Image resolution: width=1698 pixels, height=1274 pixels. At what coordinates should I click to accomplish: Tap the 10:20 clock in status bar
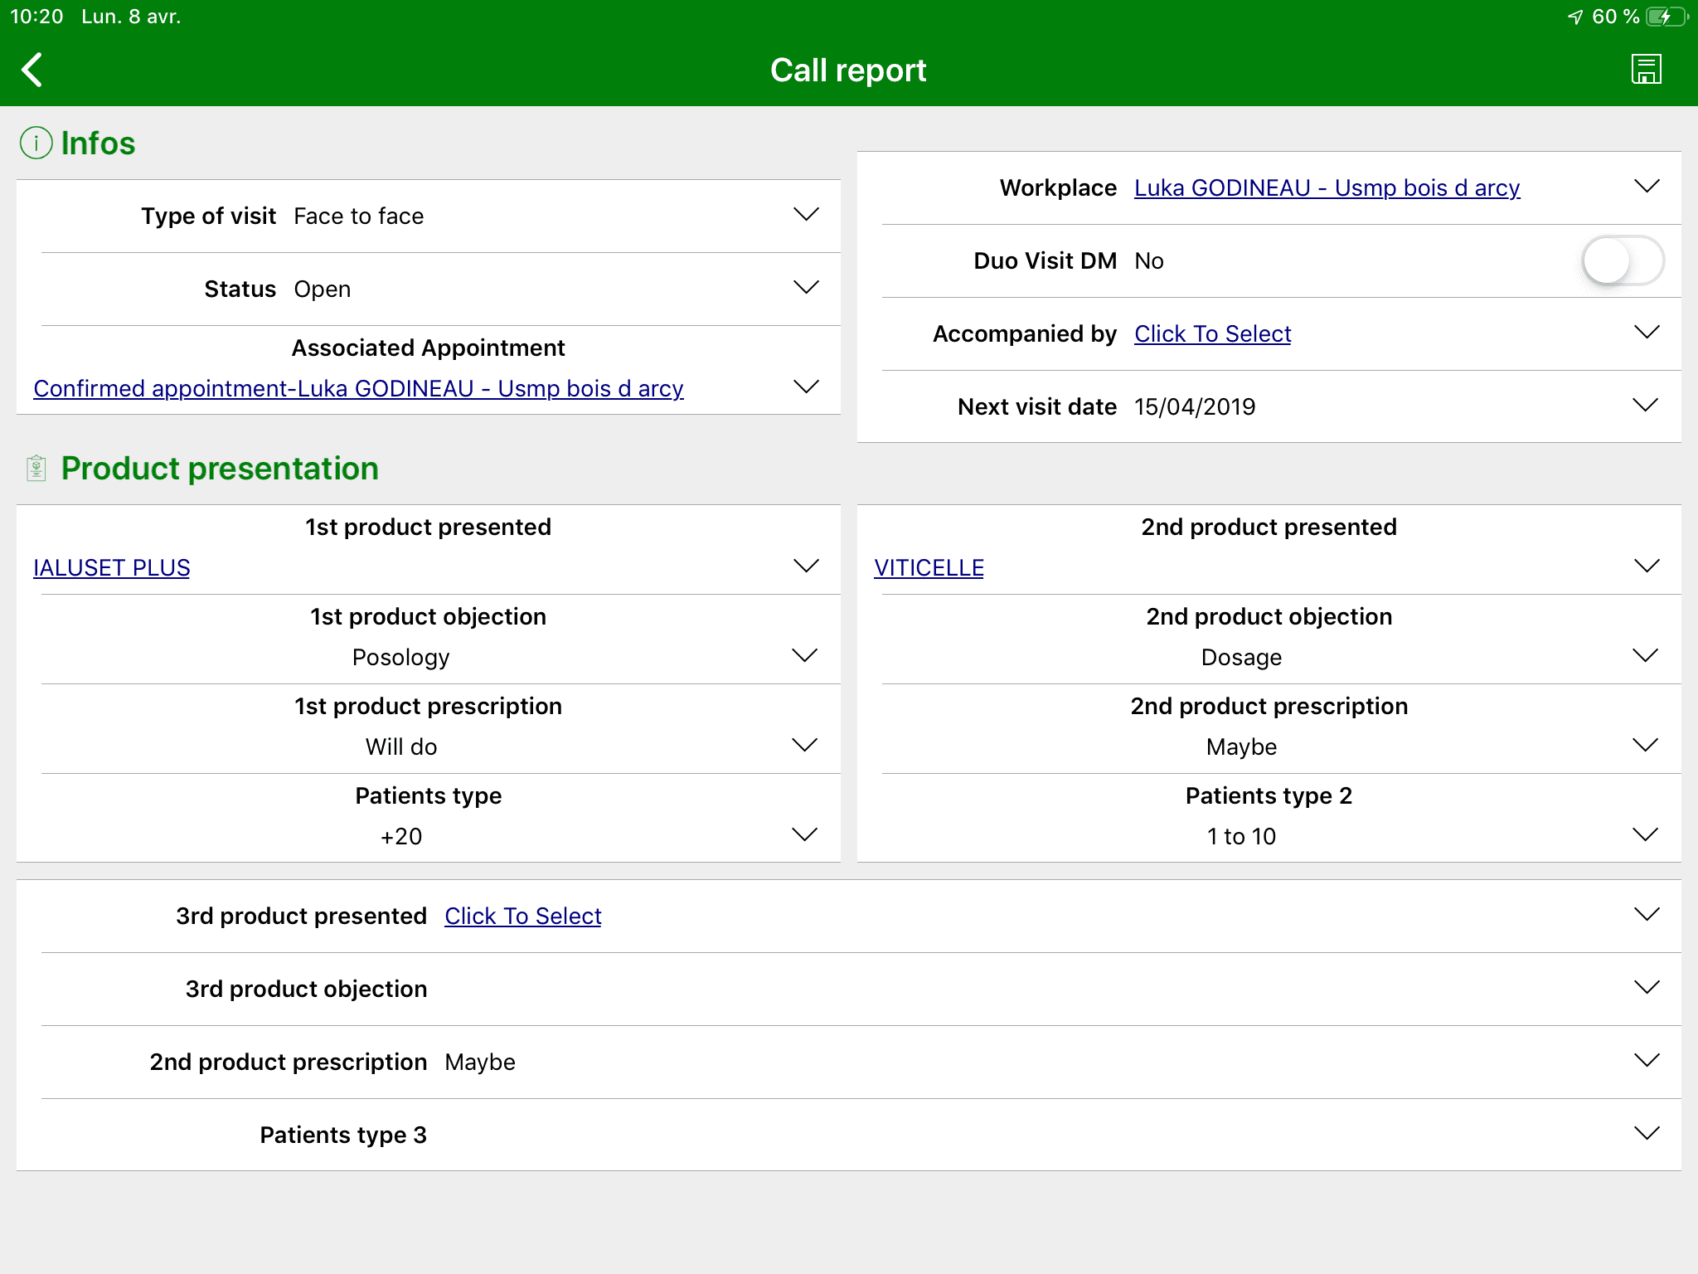click(x=36, y=17)
